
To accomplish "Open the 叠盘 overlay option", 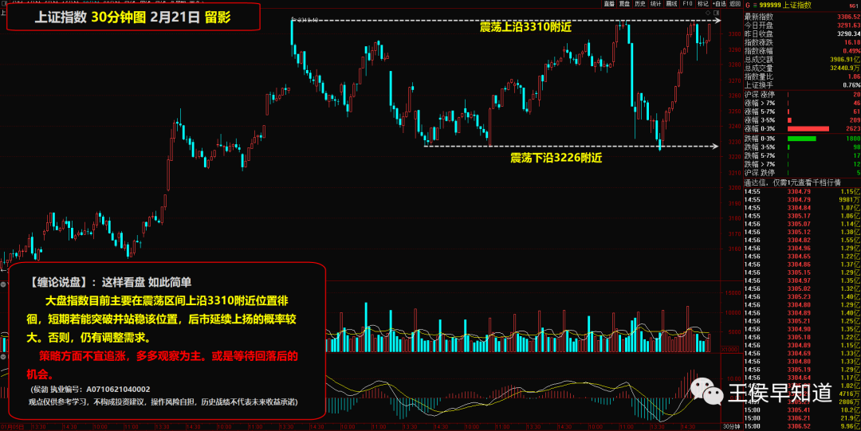I will pos(624,4).
